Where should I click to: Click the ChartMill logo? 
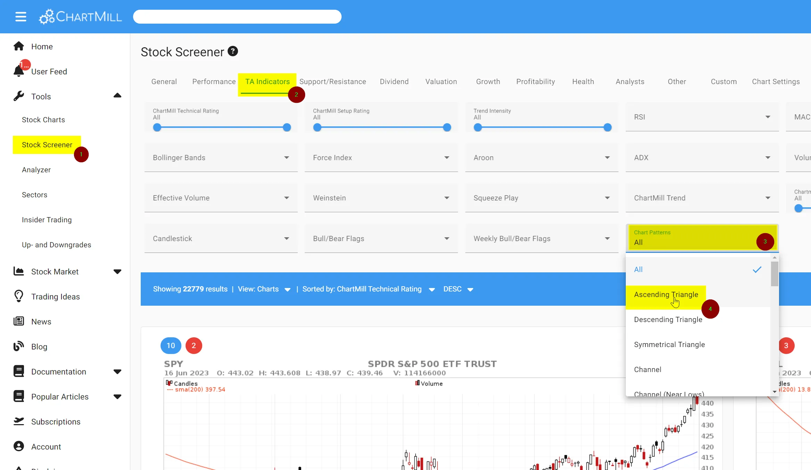(80, 17)
